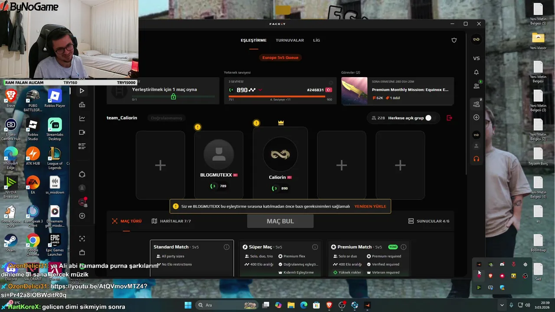
Task: Click the info icon on Premium Match
Action: [x=403, y=247]
